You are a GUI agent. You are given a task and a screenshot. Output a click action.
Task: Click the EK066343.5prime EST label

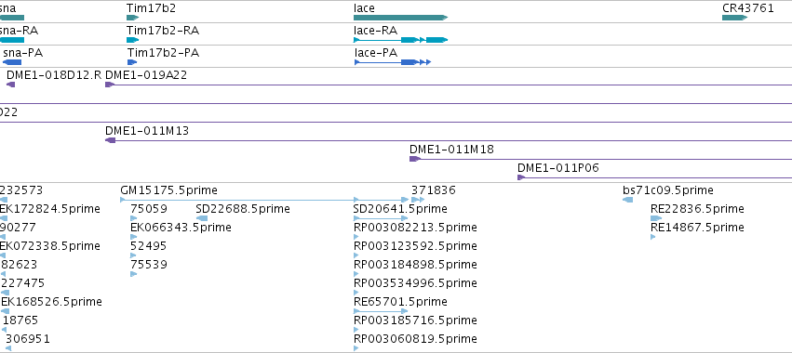(181, 228)
